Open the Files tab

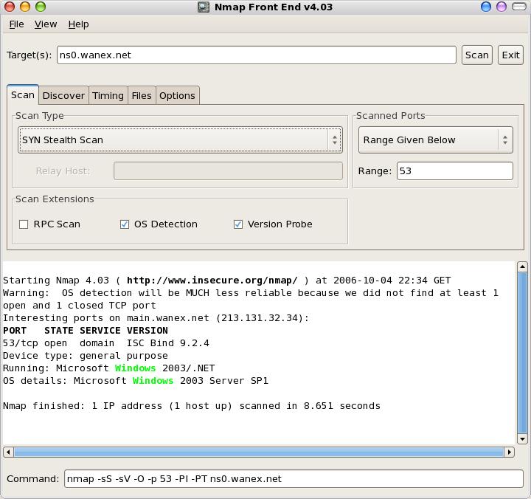pos(142,96)
